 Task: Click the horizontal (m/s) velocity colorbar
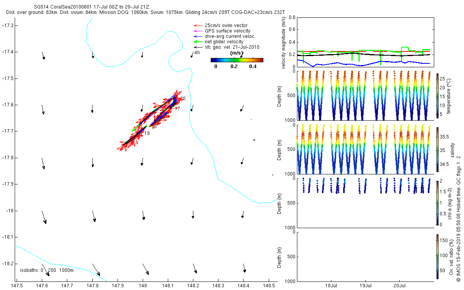pyautogui.click(x=237, y=60)
